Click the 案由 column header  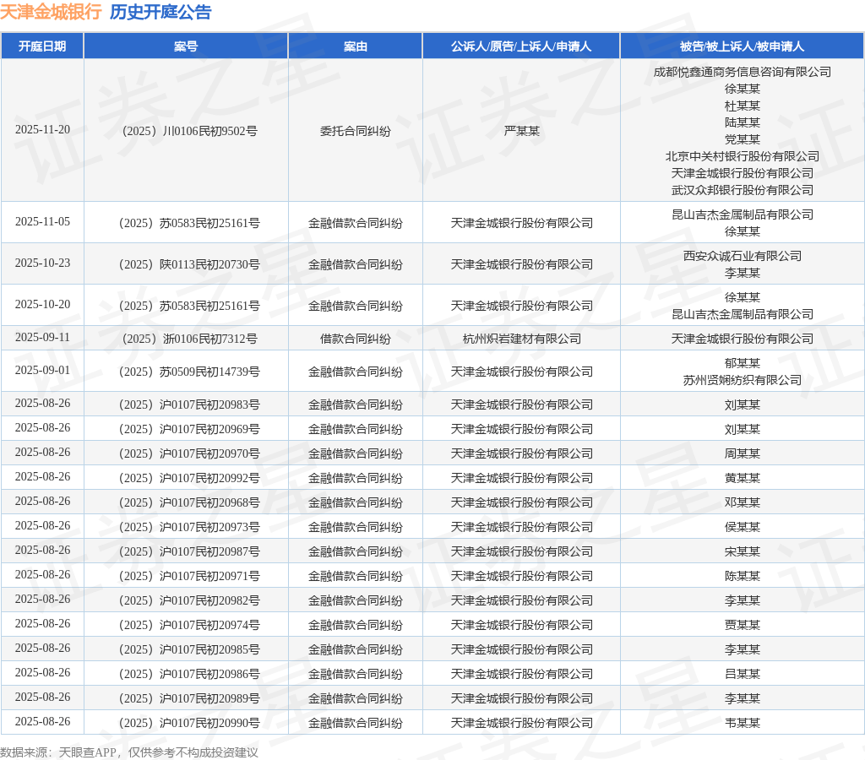[x=355, y=46]
